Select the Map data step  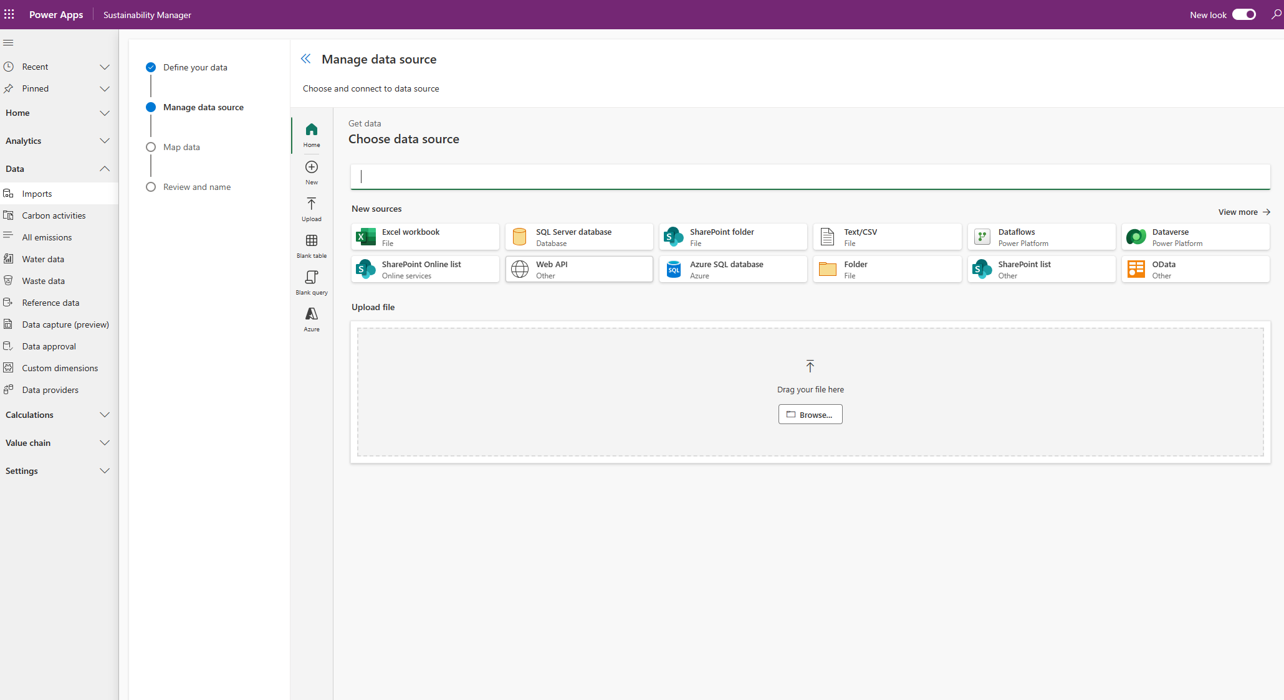173,147
